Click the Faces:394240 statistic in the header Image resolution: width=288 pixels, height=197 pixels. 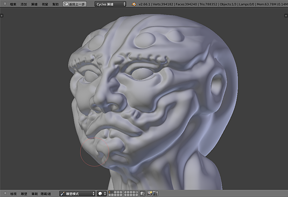(186, 4)
